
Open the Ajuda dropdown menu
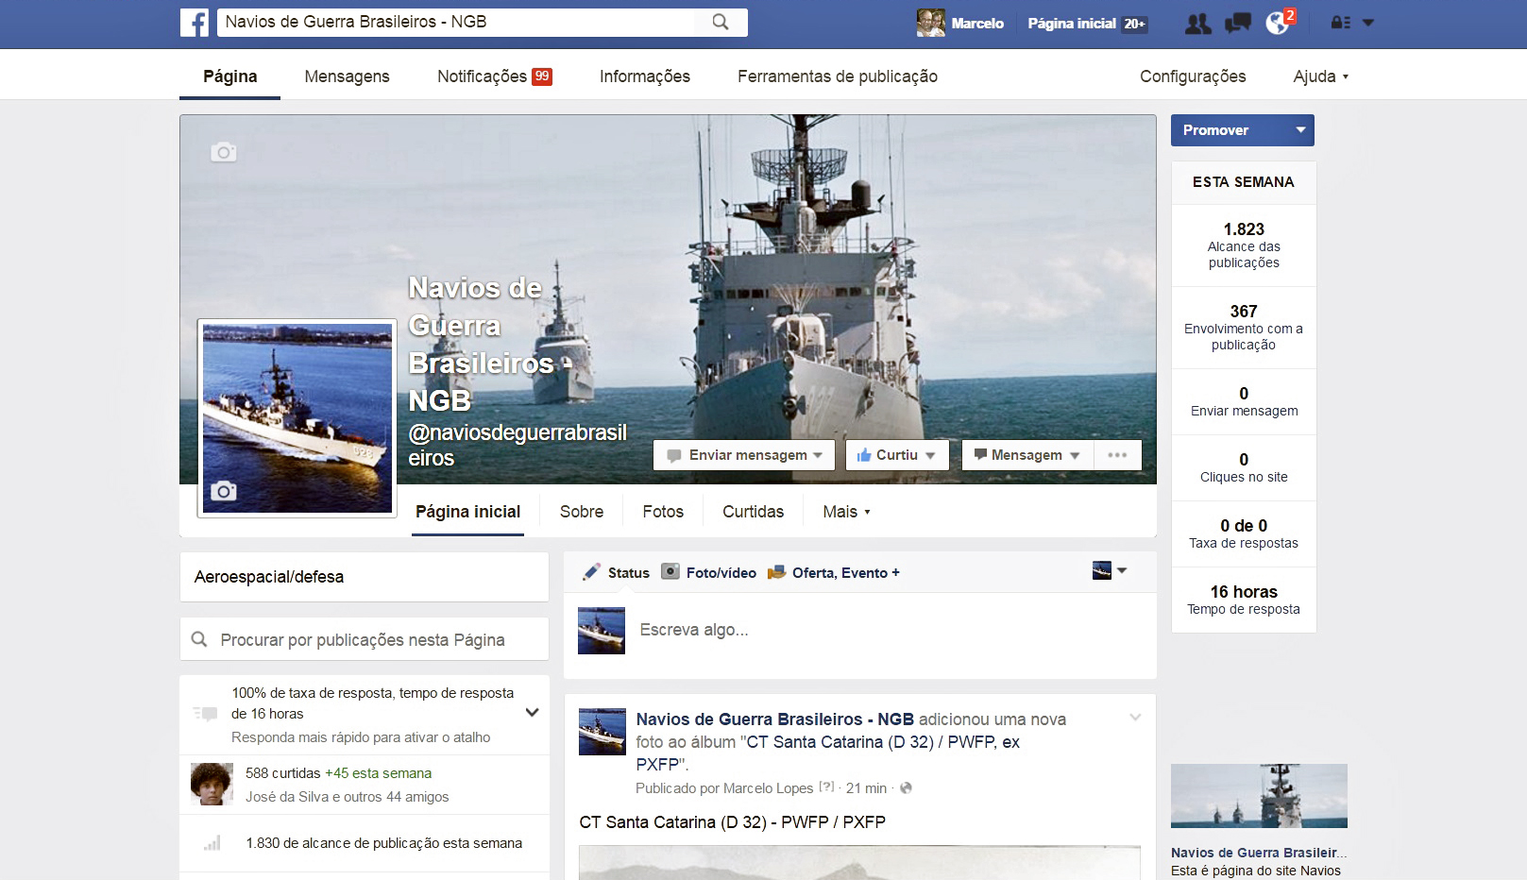coord(1321,76)
